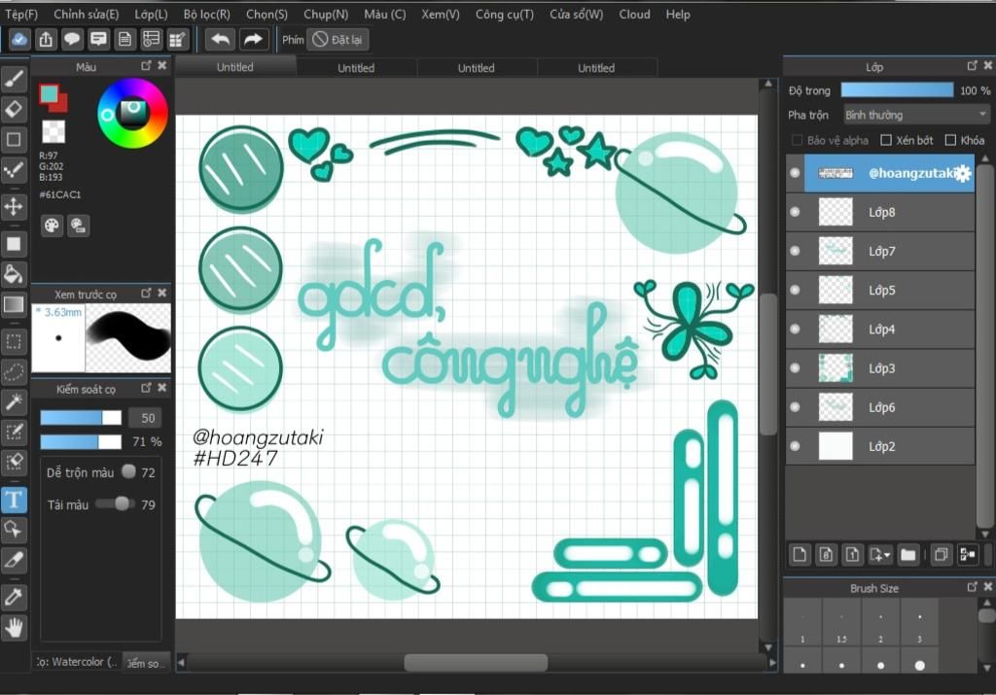The image size is (996, 695).
Task: Switch to the Watercolor brush tab
Action: coord(76,661)
